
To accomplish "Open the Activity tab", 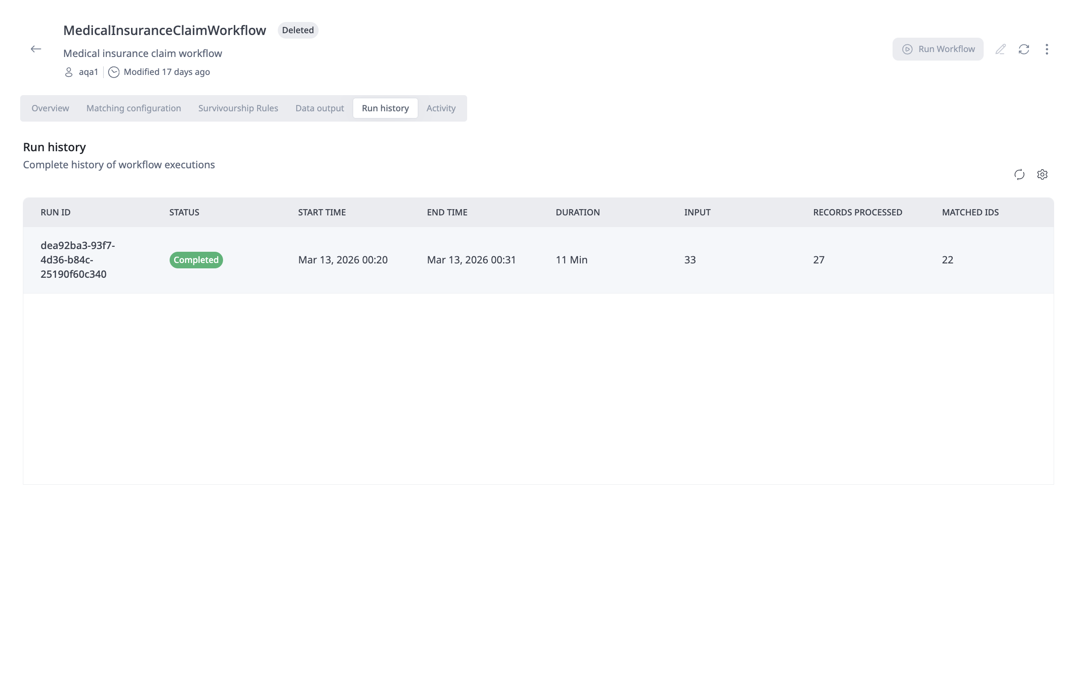I will [441, 108].
